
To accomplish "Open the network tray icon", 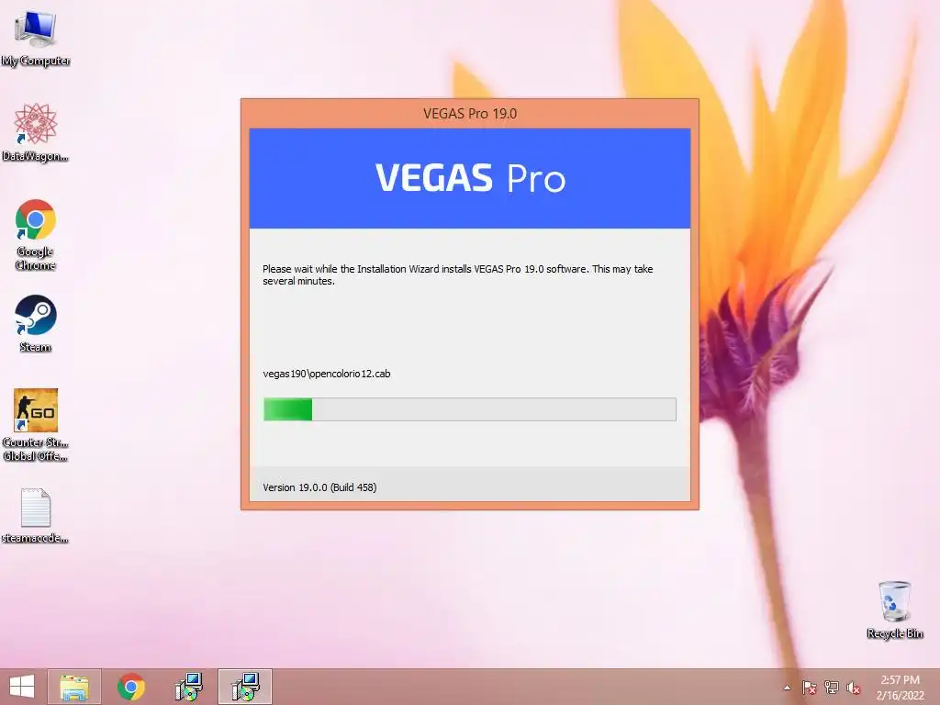I will click(x=832, y=688).
